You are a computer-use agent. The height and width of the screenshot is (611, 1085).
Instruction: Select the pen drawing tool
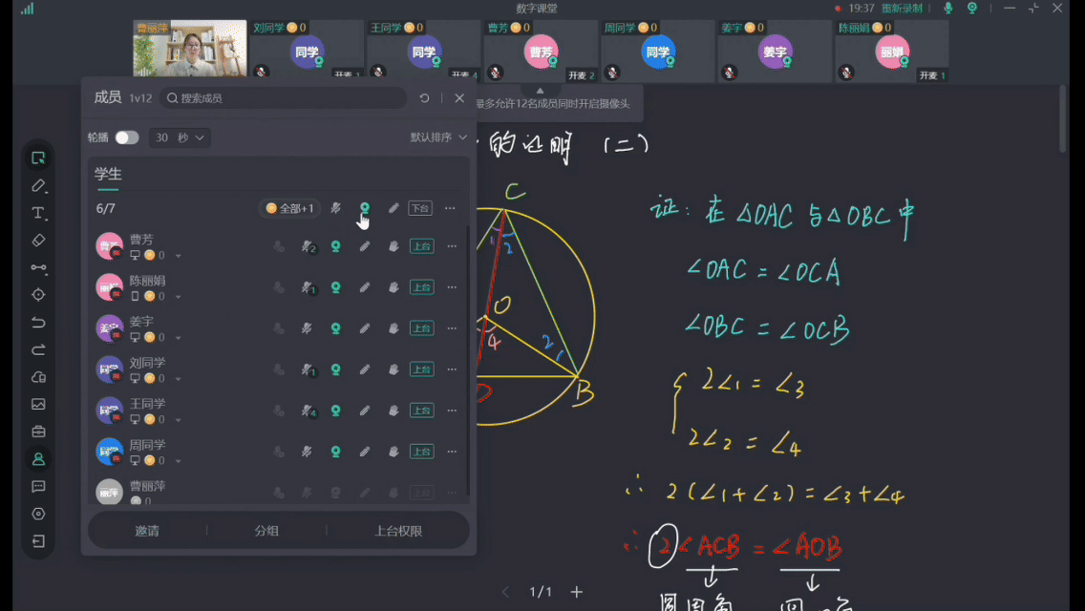[38, 185]
